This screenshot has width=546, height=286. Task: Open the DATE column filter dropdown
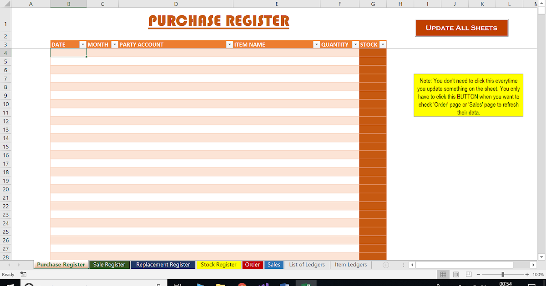(83, 44)
